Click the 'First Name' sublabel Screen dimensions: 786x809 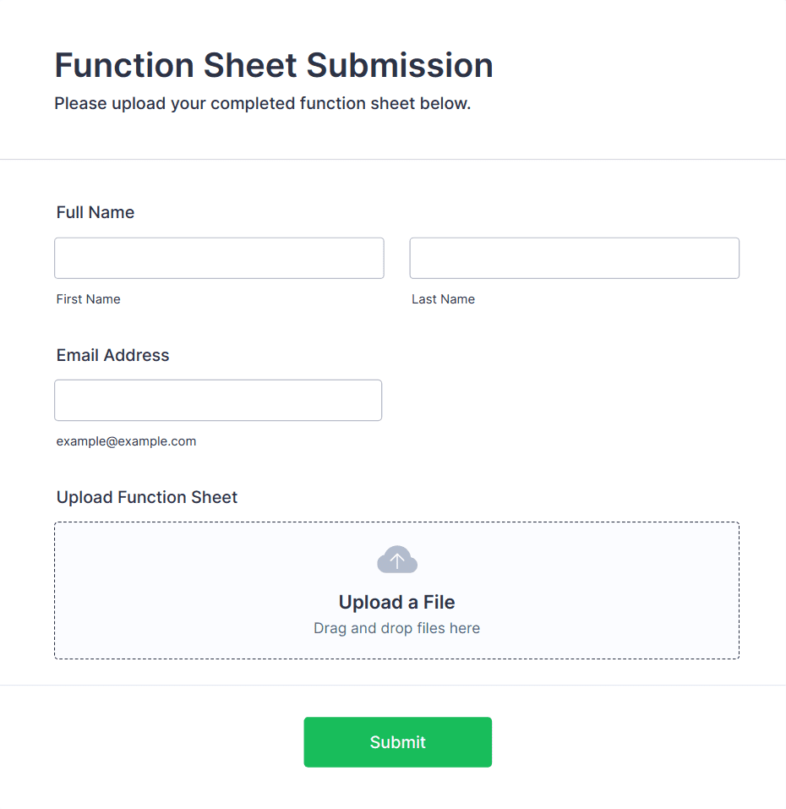[88, 299]
